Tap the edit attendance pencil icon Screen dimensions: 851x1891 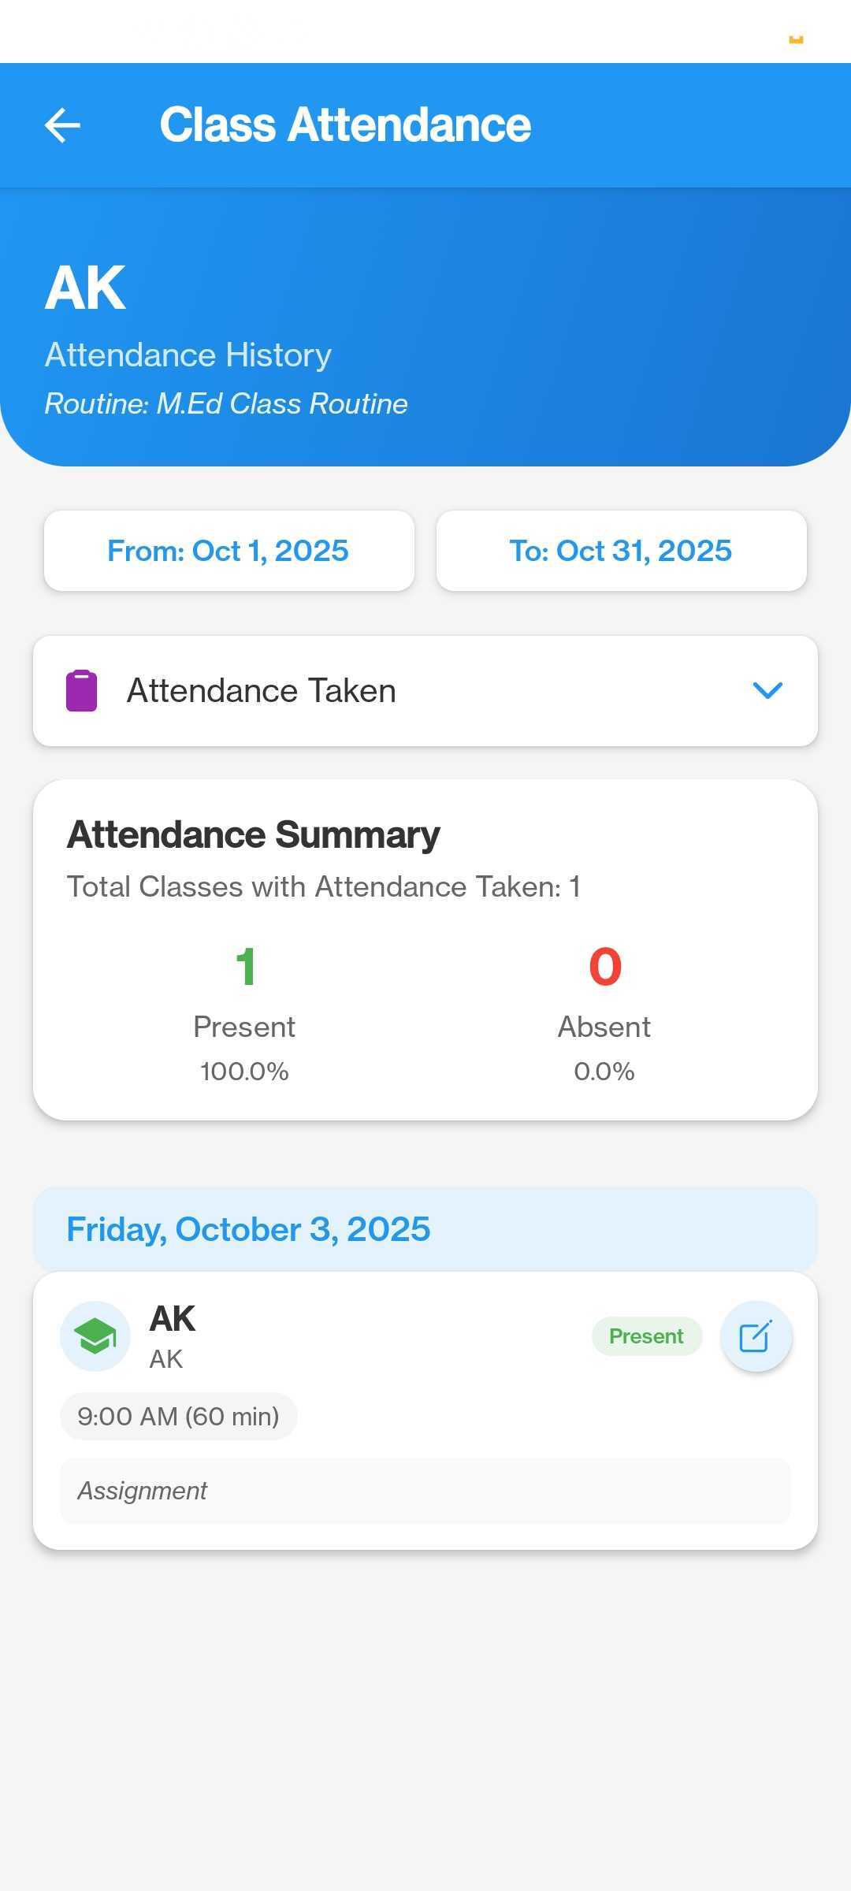pyautogui.click(x=756, y=1336)
